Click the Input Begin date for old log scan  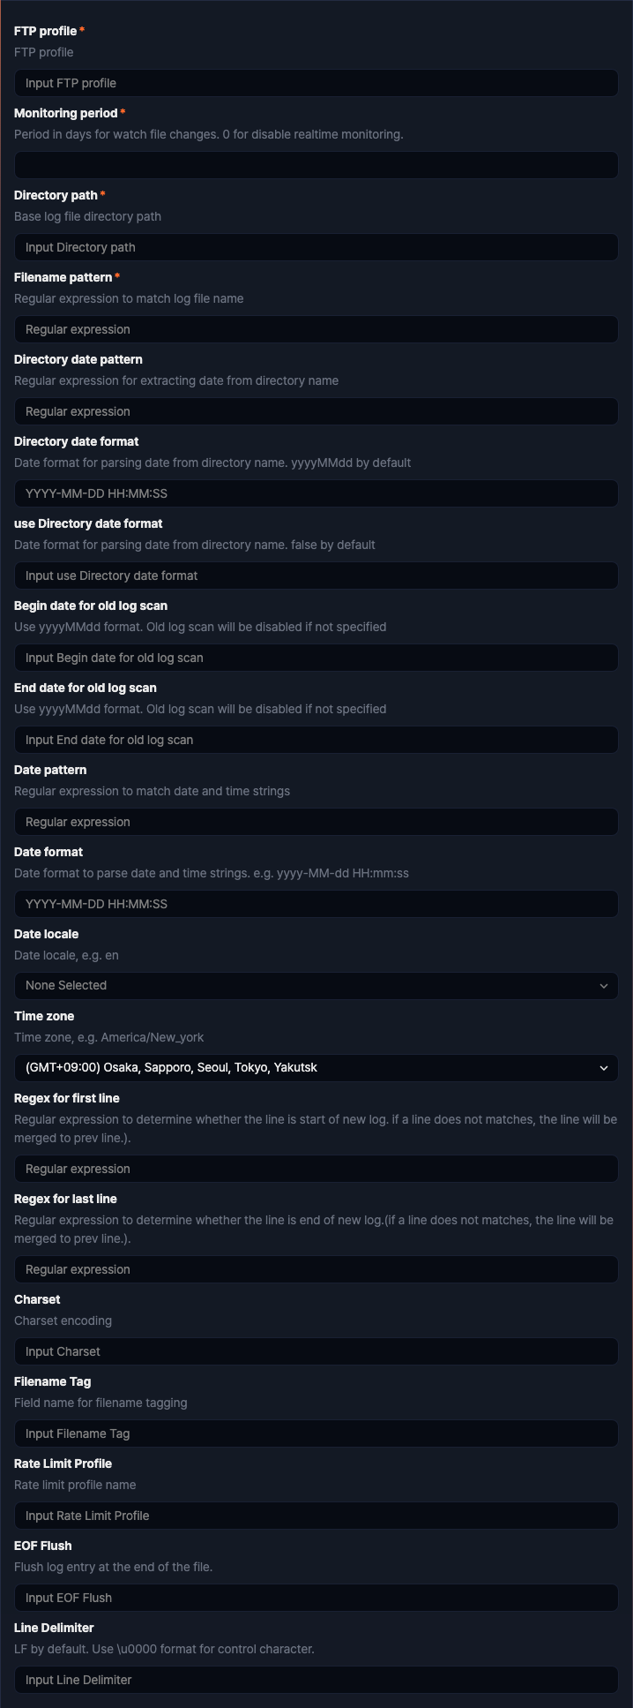(316, 658)
